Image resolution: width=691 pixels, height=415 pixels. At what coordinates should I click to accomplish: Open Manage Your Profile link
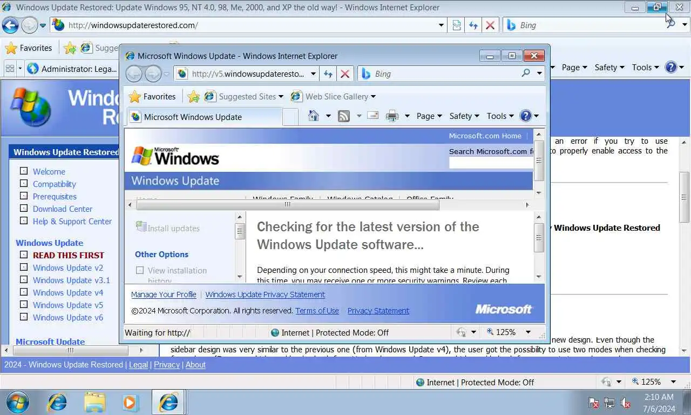[x=164, y=294]
